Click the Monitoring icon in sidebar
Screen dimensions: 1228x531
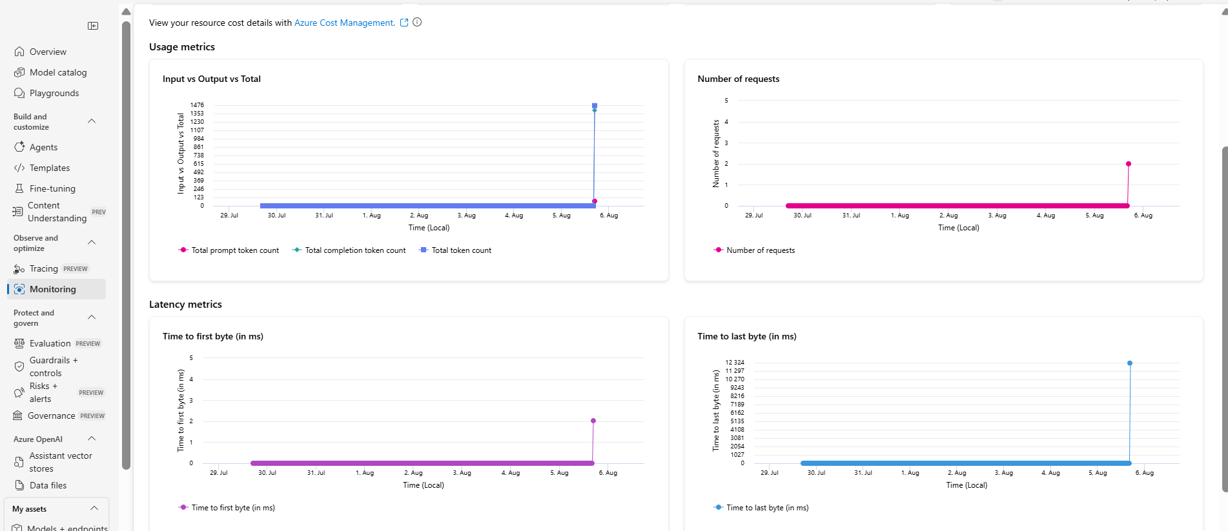(x=19, y=289)
